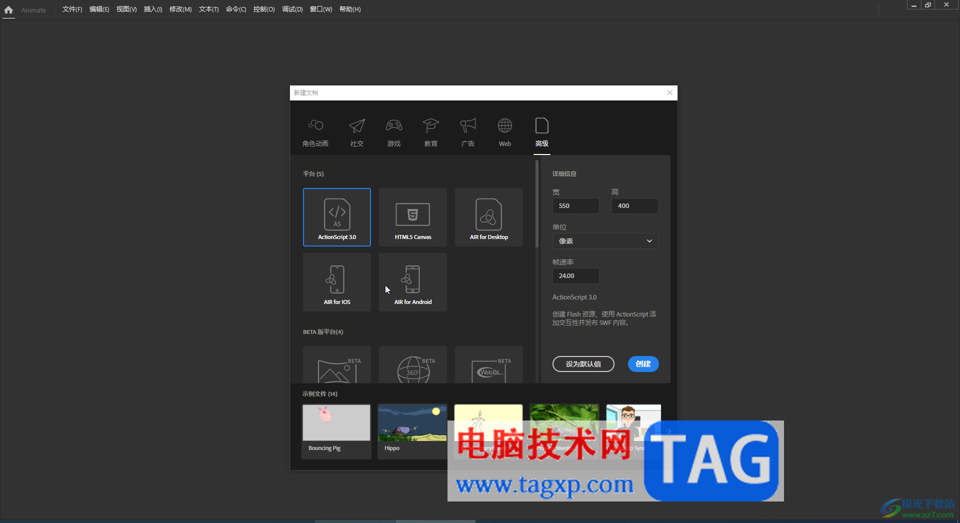Click the 创建 button
This screenshot has height=523, width=960.
pos(643,364)
